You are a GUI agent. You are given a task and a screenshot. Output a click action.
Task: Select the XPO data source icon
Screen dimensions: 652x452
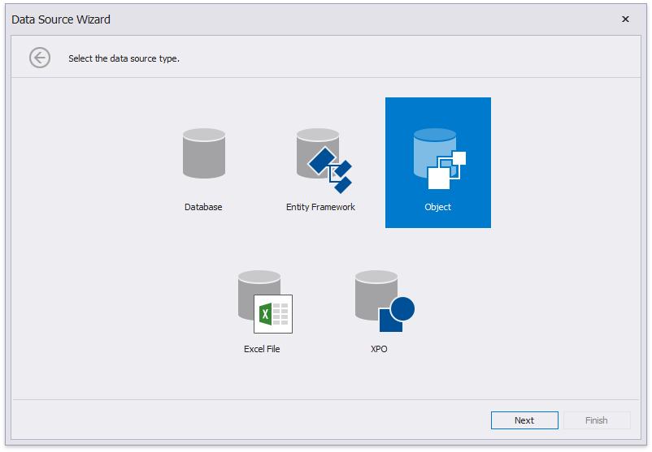(x=379, y=302)
